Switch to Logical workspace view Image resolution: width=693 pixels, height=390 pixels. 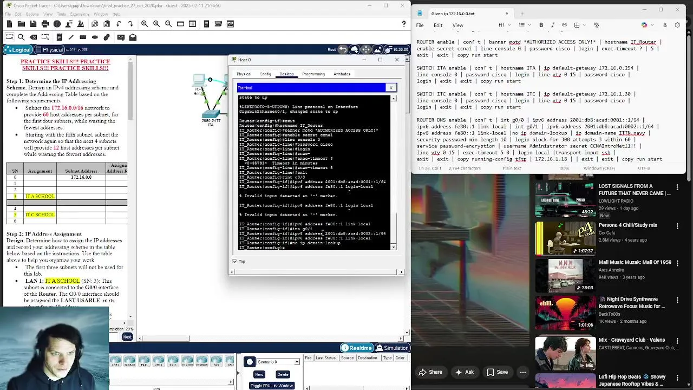click(x=17, y=49)
